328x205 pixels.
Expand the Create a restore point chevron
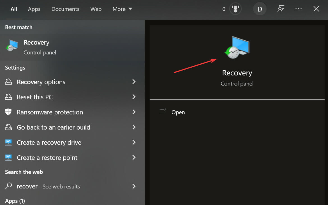(134, 157)
